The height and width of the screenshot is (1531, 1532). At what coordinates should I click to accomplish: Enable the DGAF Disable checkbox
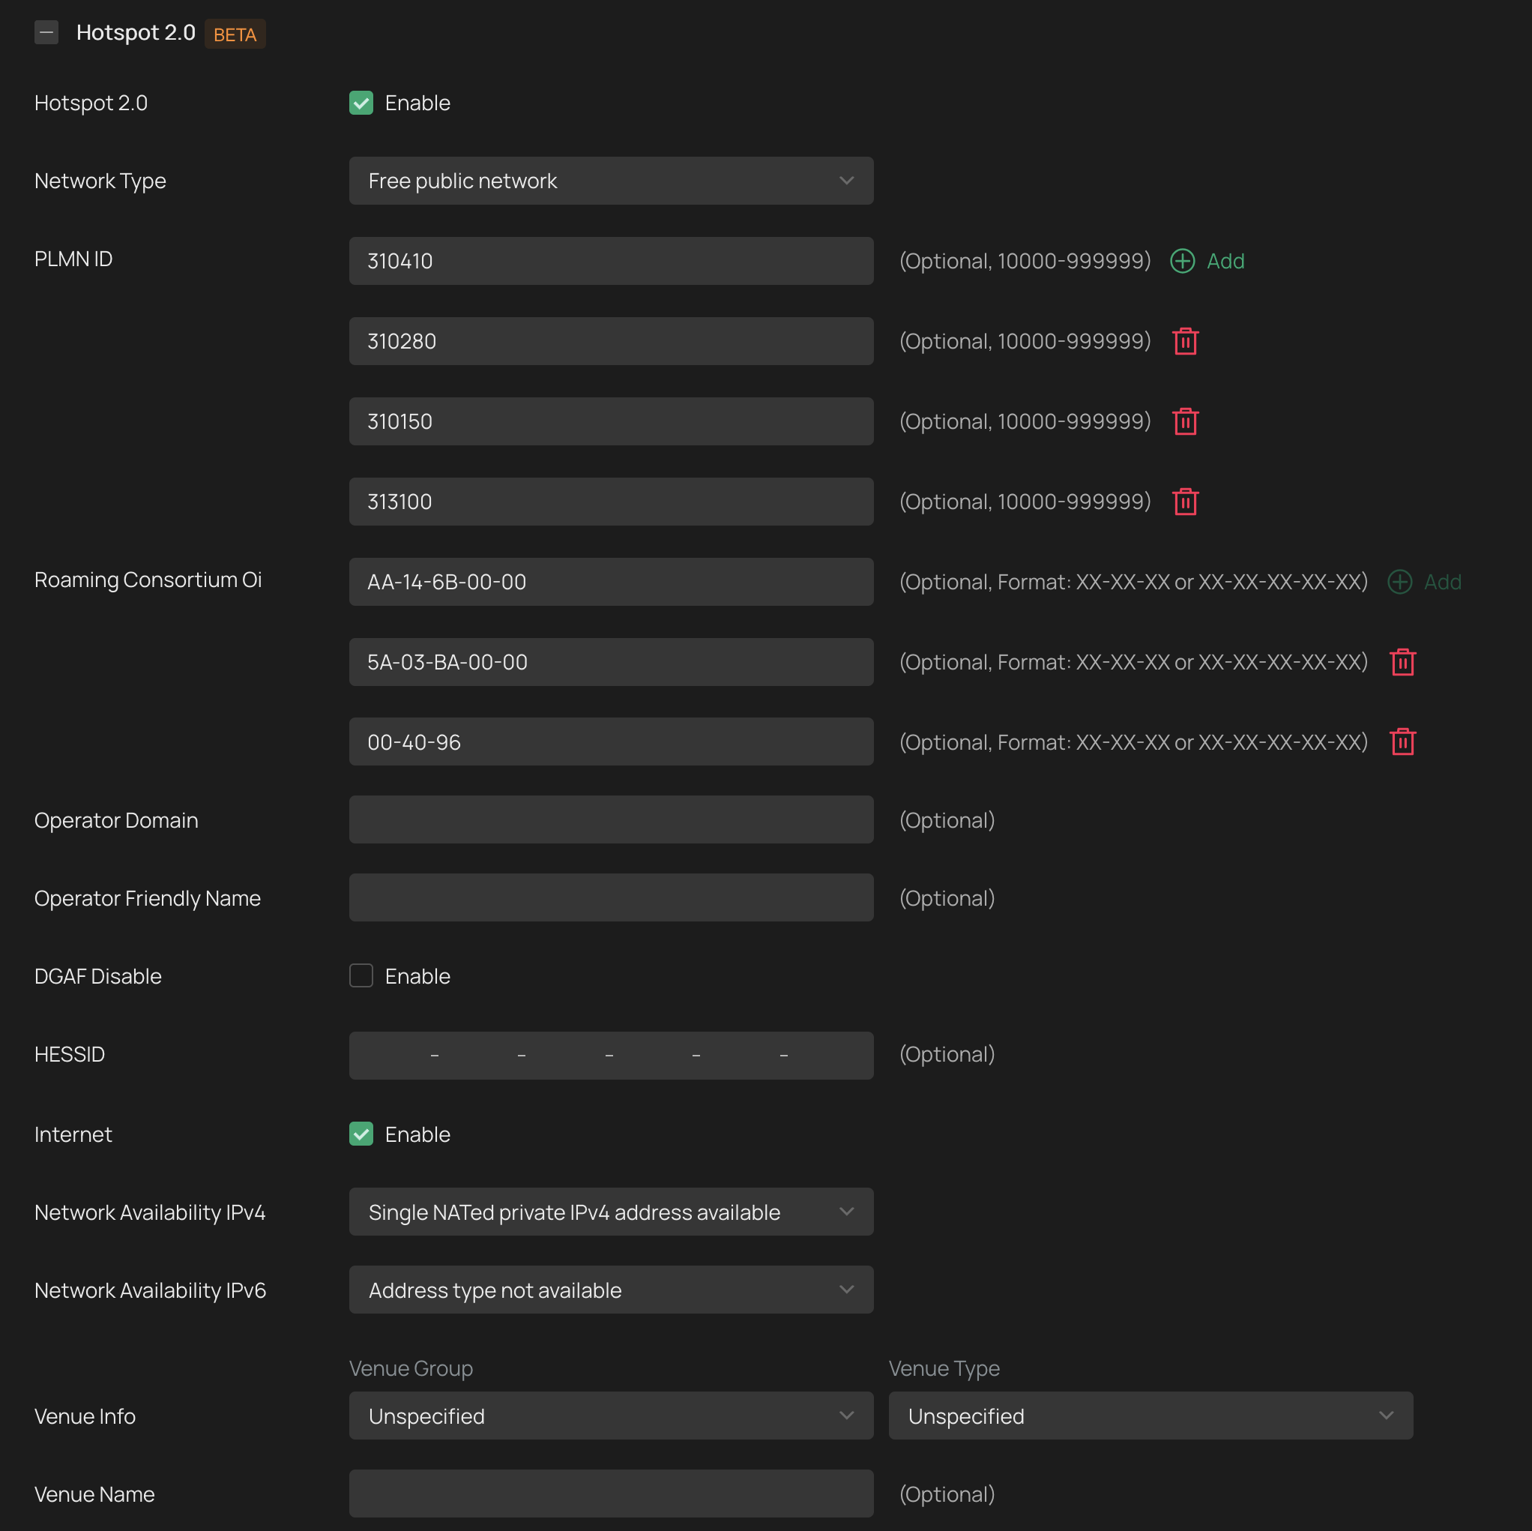tap(361, 975)
